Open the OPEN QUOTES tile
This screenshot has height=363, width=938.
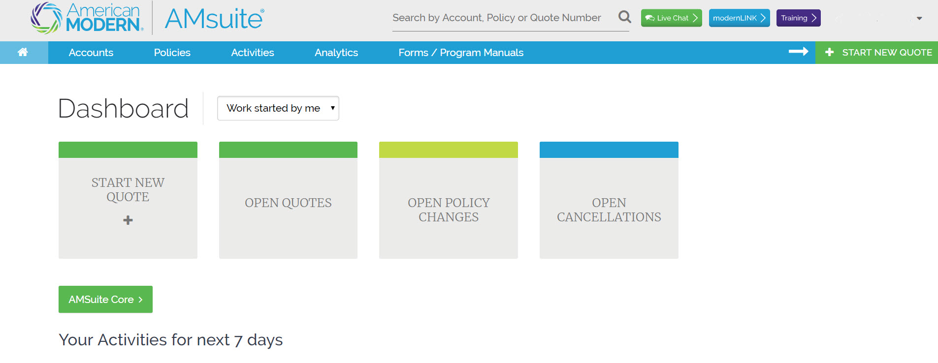point(288,200)
